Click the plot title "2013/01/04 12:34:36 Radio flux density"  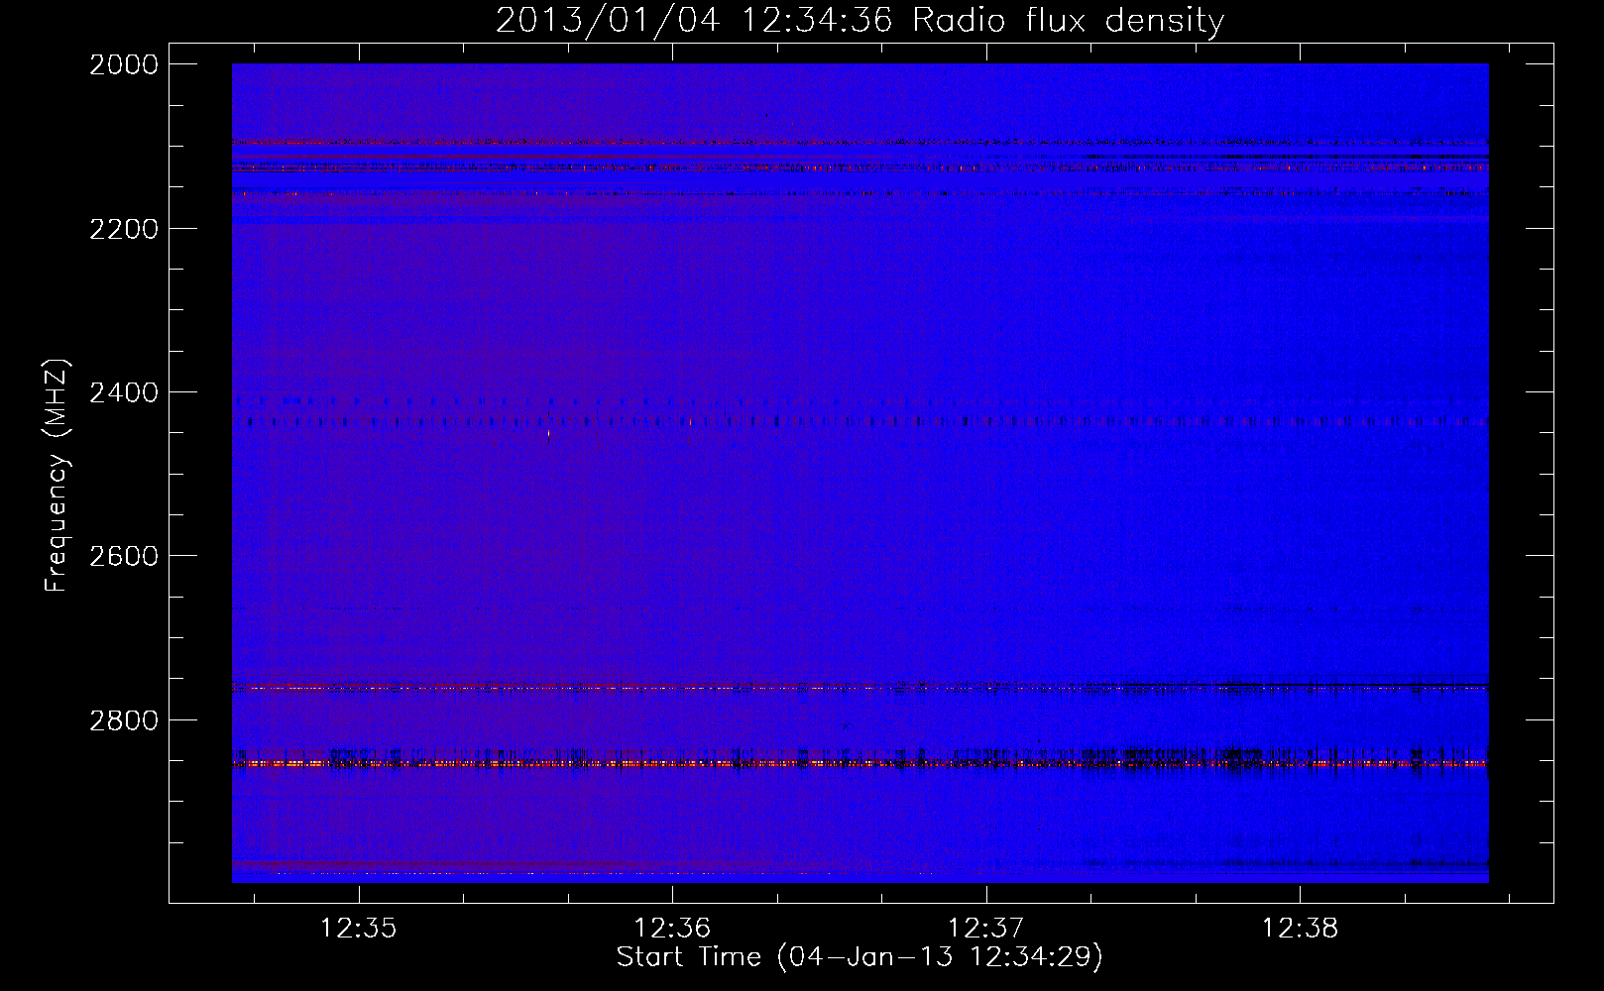click(859, 21)
